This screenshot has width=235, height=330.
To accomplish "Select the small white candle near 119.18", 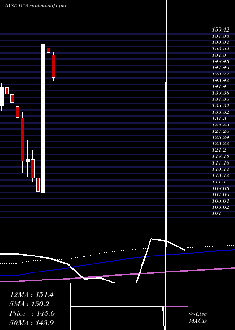I will point(27,160).
